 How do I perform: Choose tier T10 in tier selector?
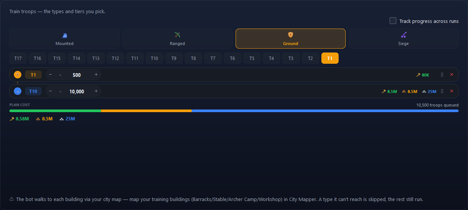[154, 58]
